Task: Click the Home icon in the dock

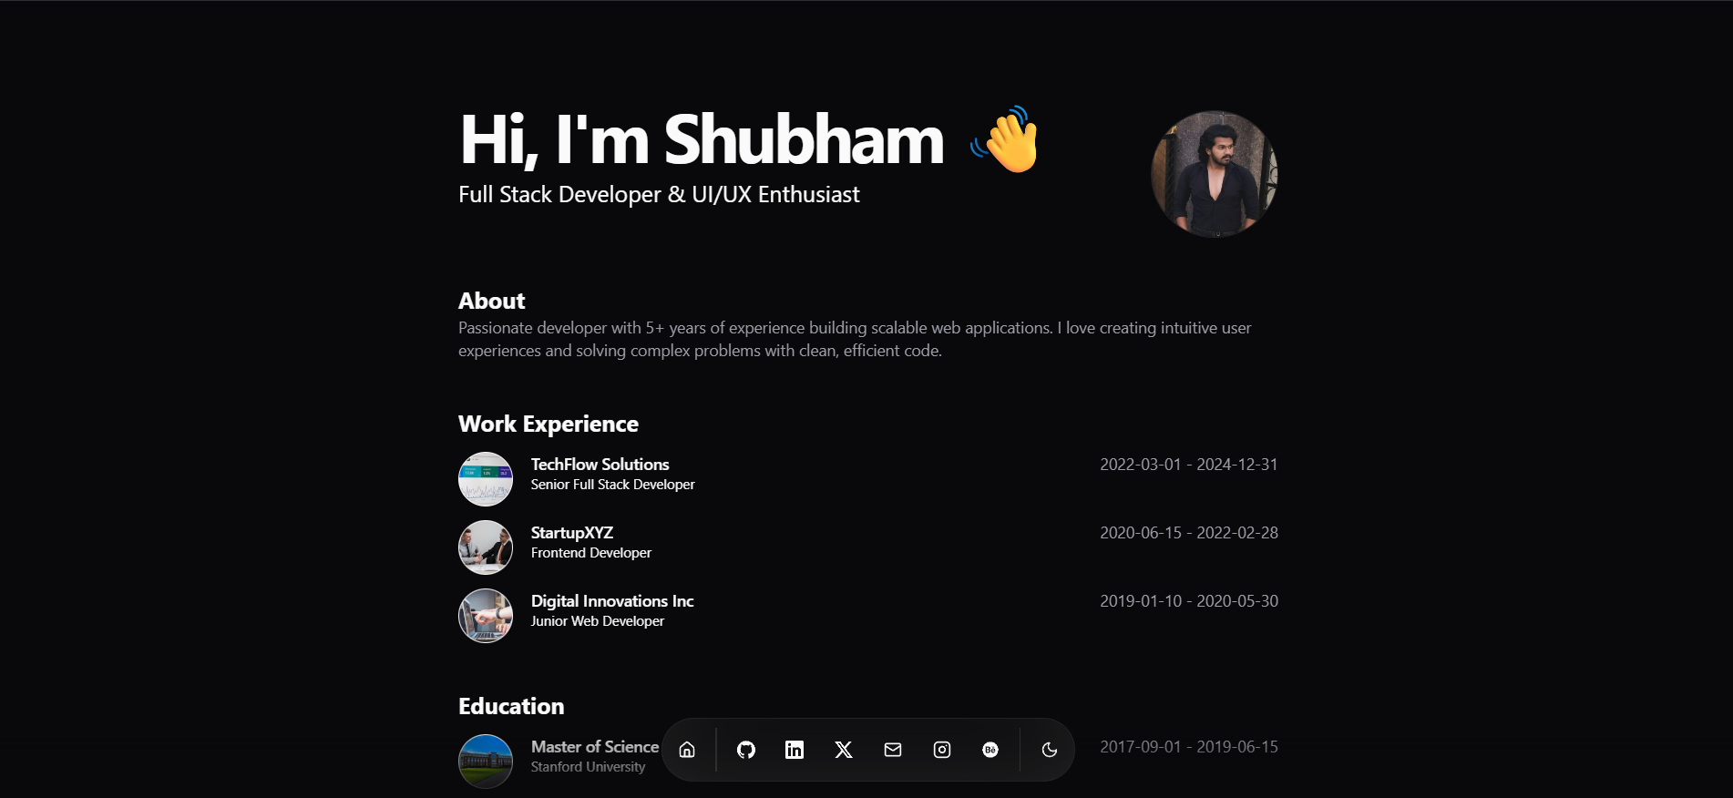Action: [687, 750]
